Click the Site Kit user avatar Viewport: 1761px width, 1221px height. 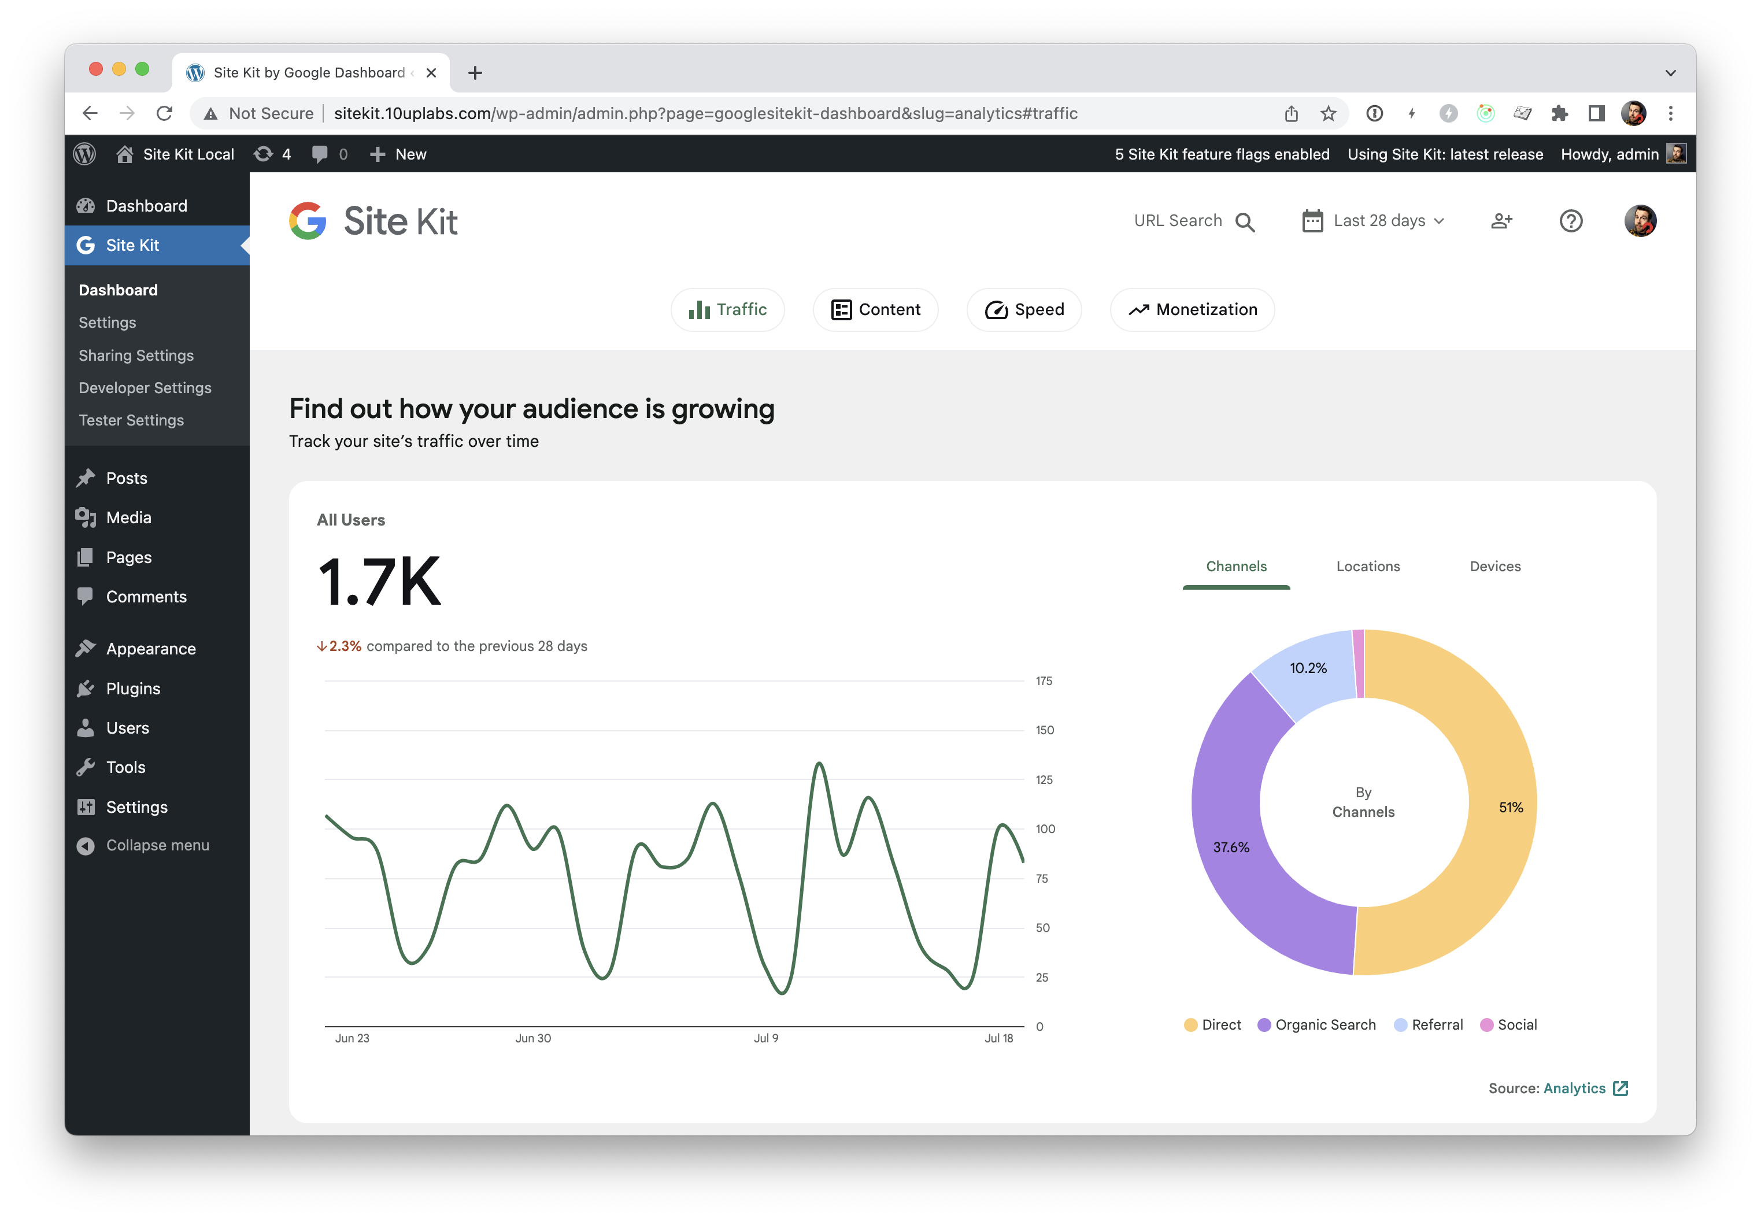click(x=1640, y=221)
